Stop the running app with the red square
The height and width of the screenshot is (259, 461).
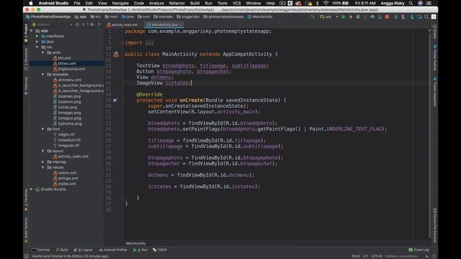click(388, 17)
